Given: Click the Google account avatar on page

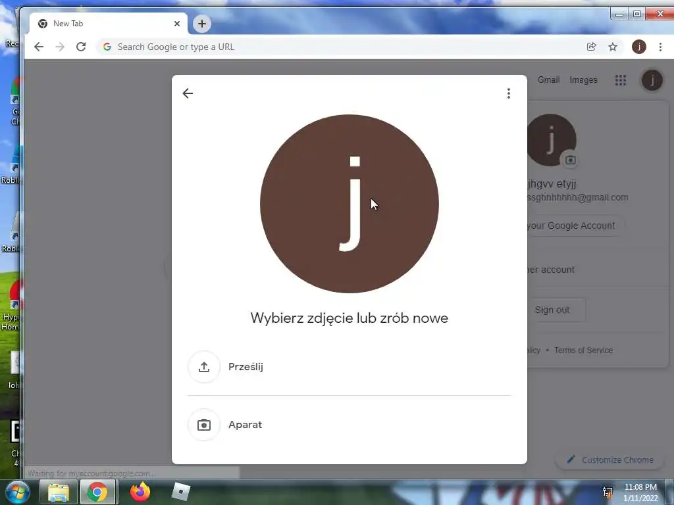Looking at the screenshot, I should (x=652, y=80).
